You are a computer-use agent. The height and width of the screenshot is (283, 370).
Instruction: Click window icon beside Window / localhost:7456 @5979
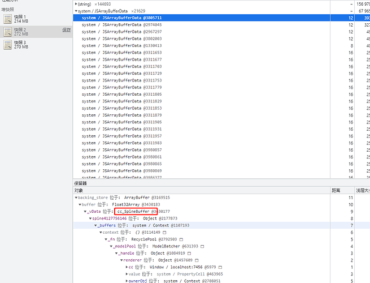click(x=220, y=267)
